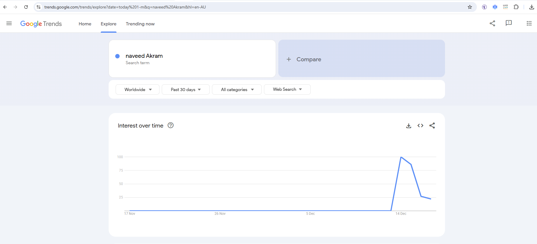
Task: Open the send feedback icon
Action: pos(509,23)
